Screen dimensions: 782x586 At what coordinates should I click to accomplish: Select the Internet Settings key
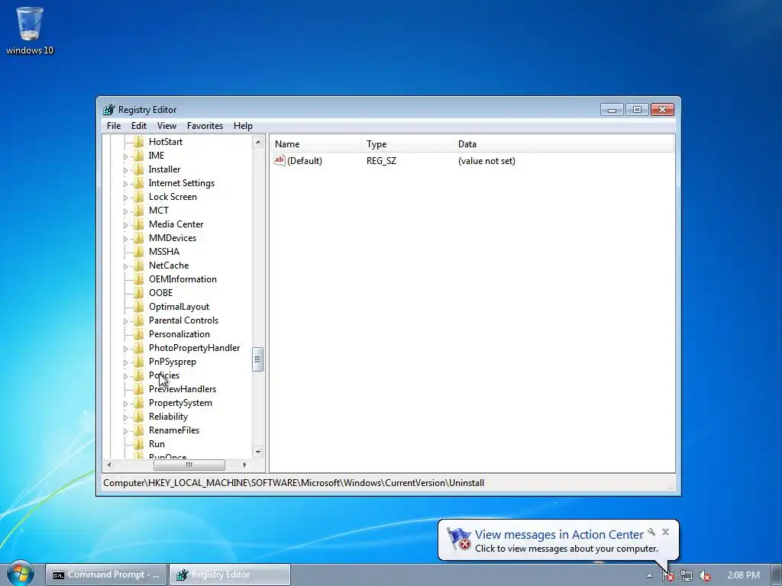point(182,183)
